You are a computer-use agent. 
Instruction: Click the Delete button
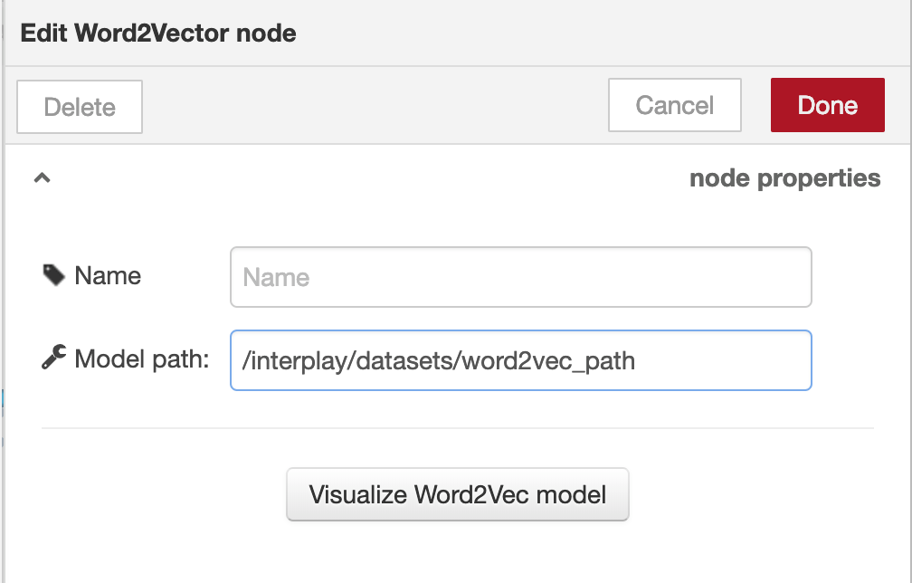pos(80,107)
